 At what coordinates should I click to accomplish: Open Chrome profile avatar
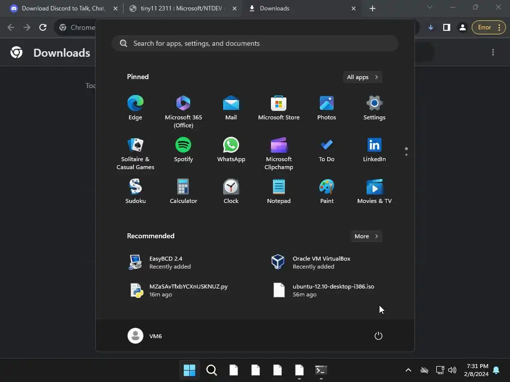462,28
